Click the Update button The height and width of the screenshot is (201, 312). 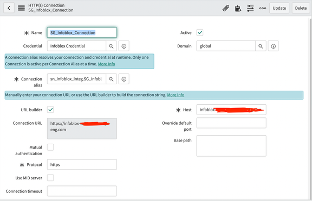[x=279, y=8]
